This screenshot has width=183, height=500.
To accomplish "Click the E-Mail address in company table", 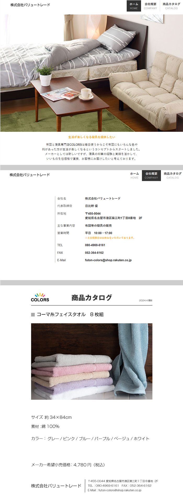I will (x=108, y=260).
